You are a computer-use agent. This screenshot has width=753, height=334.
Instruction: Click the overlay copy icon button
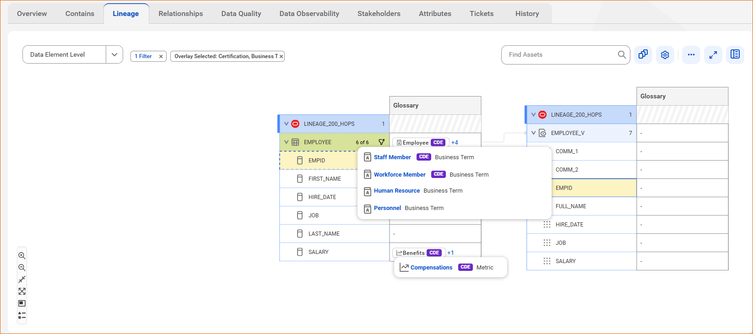tap(643, 54)
